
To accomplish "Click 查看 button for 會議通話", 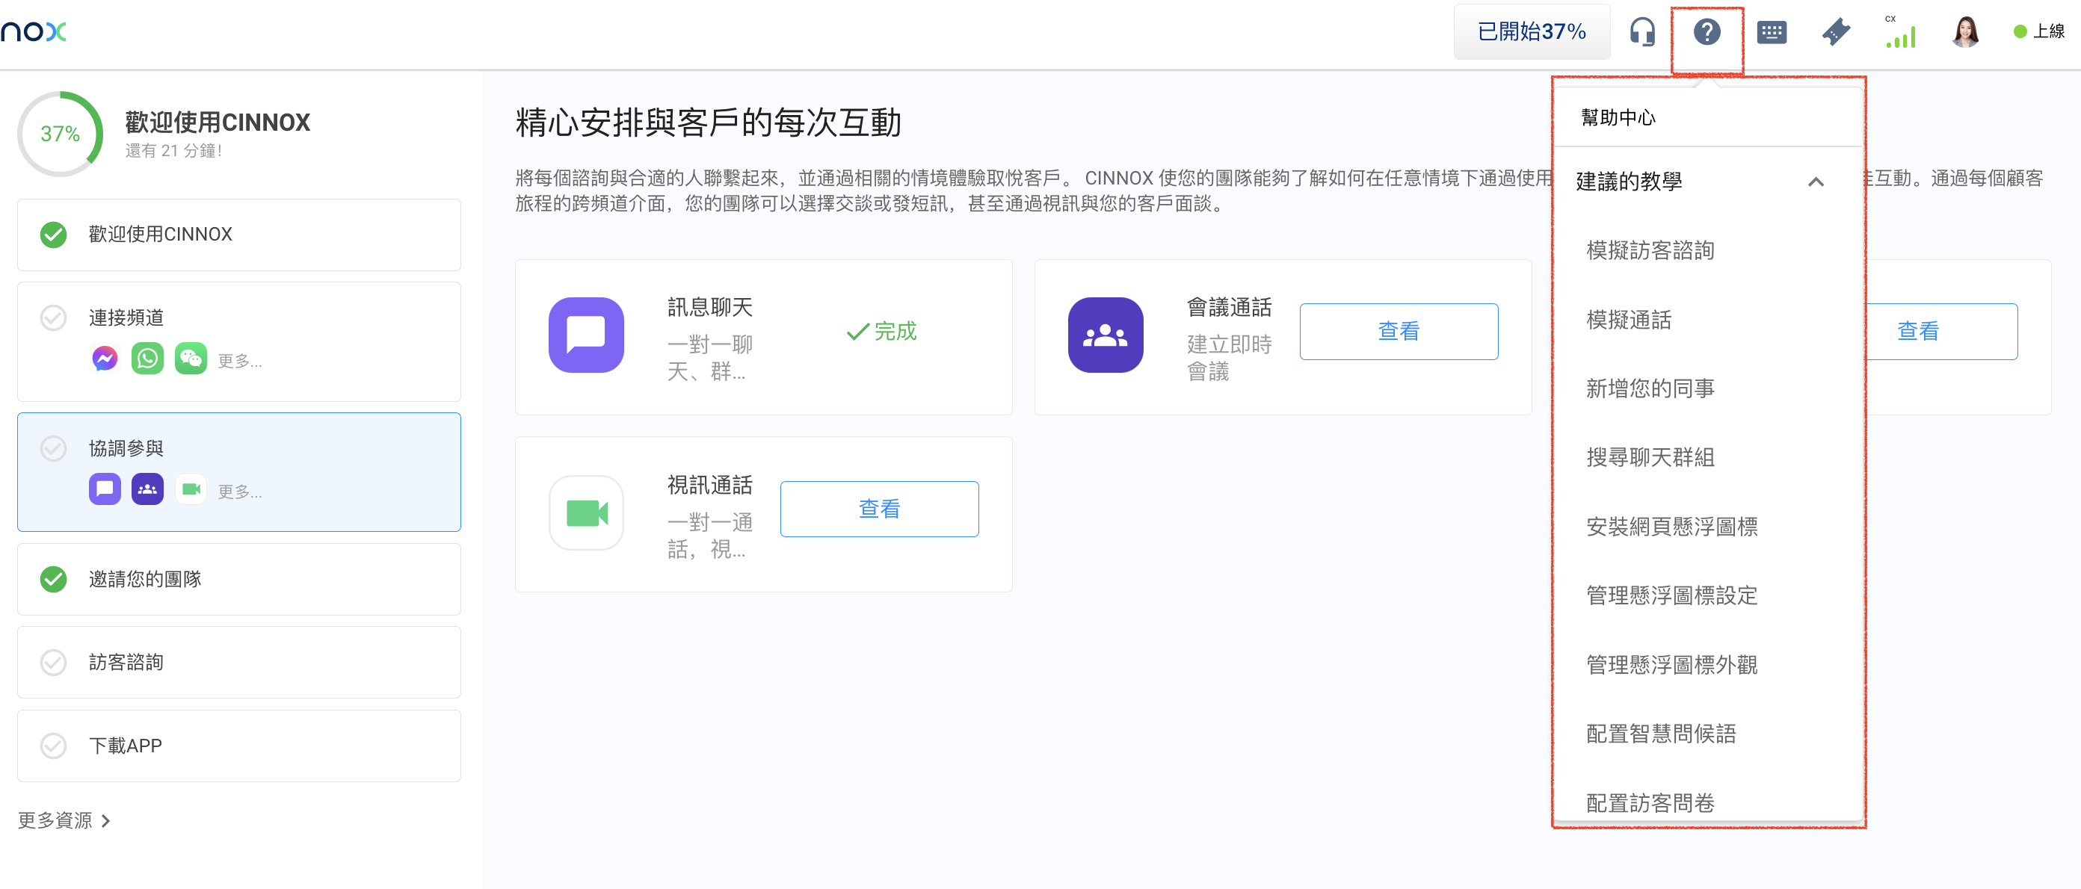I will pos(1398,331).
